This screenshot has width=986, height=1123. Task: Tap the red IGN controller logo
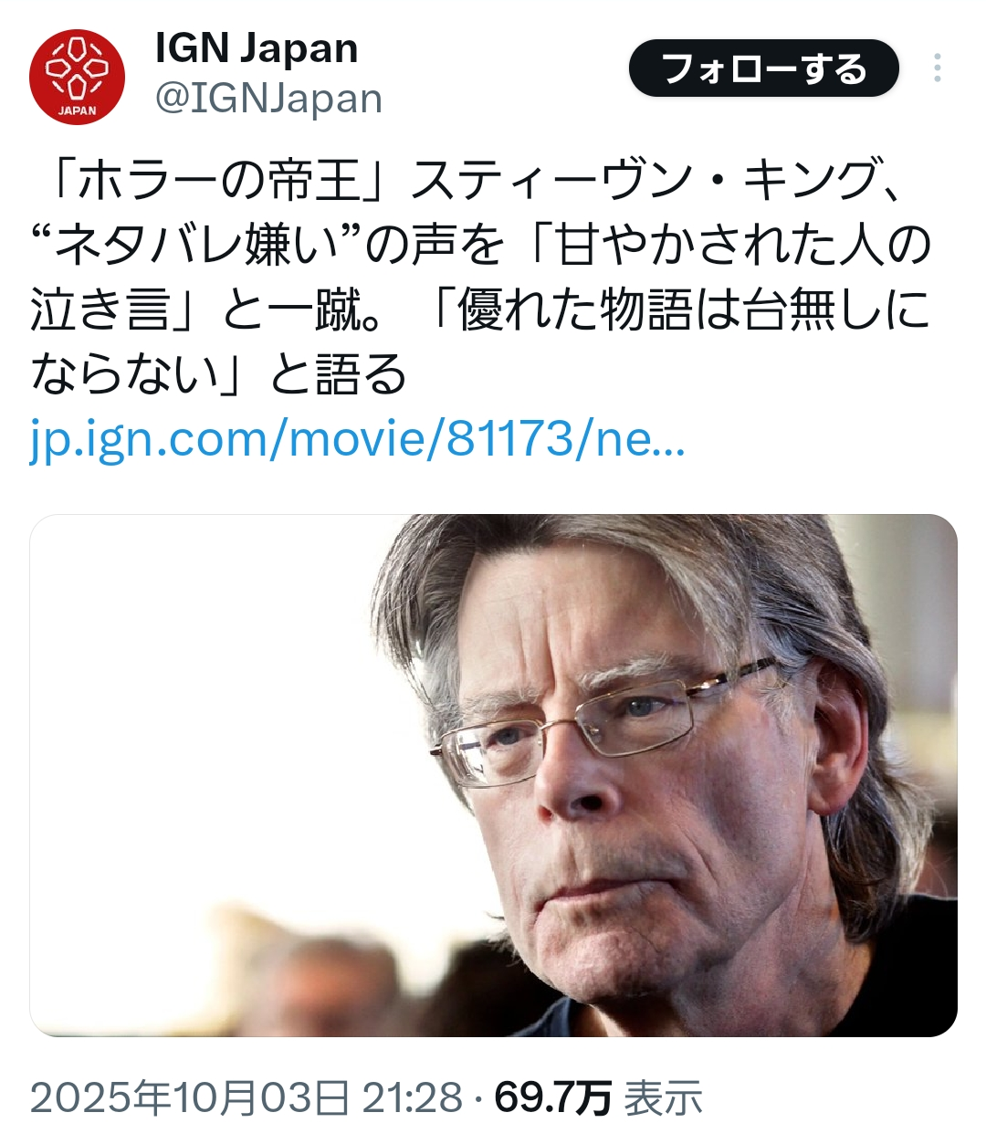[78, 77]
